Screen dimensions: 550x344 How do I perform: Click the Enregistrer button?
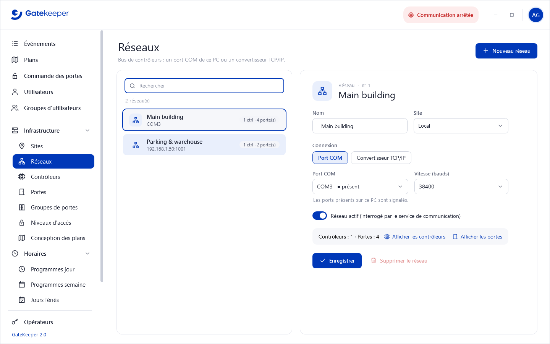(x=337, y=261)
